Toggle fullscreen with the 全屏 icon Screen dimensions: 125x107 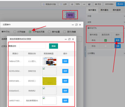point(63,4)
